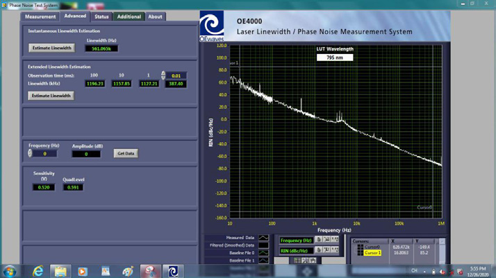This screenshot has width=496, height=278.
Task: Click the lock icon beside RIN (dBc/Hz)
Action: pos(319,250)
